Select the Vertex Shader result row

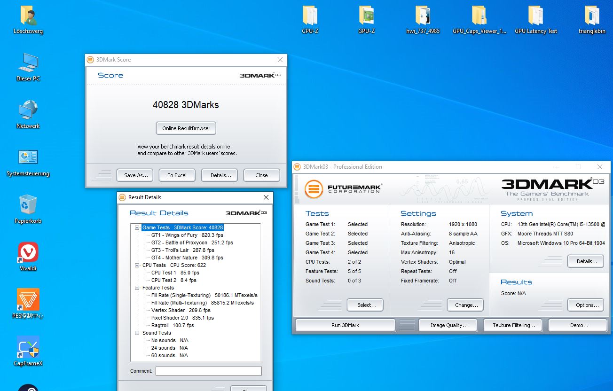[x=181, y=310]
